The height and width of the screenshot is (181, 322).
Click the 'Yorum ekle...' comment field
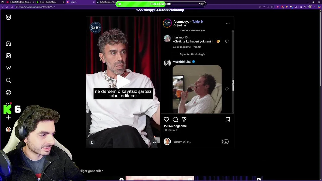click(x=197, y=142)
